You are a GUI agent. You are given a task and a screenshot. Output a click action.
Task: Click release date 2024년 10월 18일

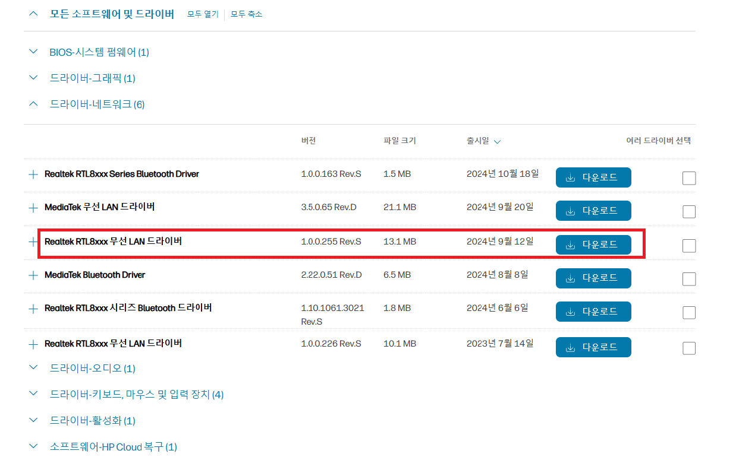tap(503, 174)
